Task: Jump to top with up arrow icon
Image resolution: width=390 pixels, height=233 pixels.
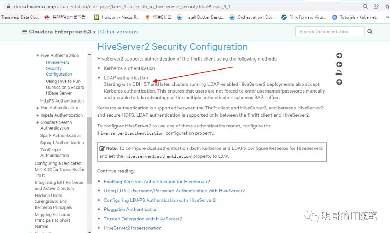Action: click(339, 82)
